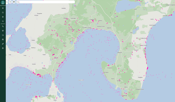The width and height of the screenshot is (175, 102).
Task: Click the Holme Strand label
Action: pos(152,25)
